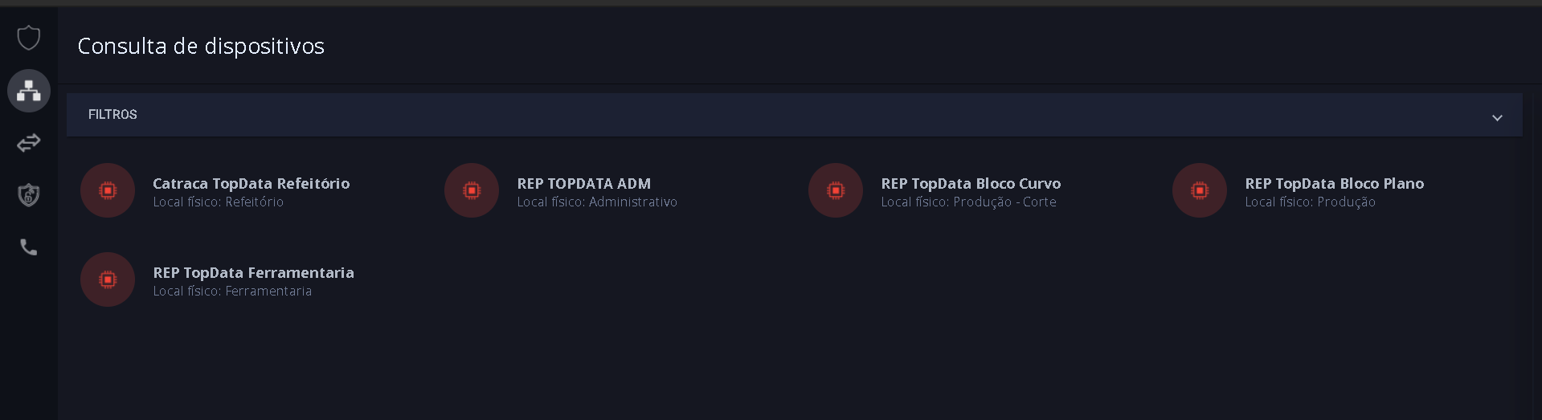The image size is (1542, 420).
Task: Open the shield with padlock icon
Action: (x=29, y=195)
